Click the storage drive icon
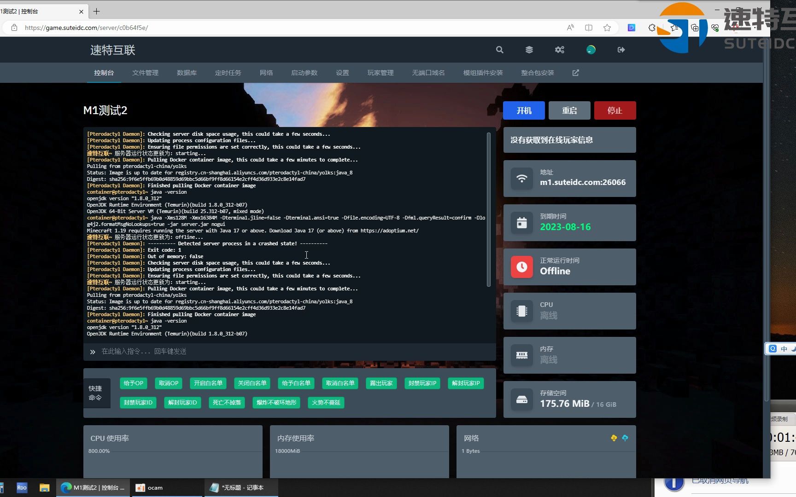Image resolution: width=796 pixels, height=497 pixels. (522, 399)
